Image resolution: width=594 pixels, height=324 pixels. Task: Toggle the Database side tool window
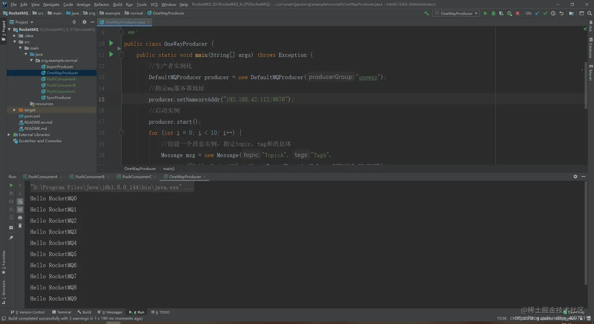(590, 48)
